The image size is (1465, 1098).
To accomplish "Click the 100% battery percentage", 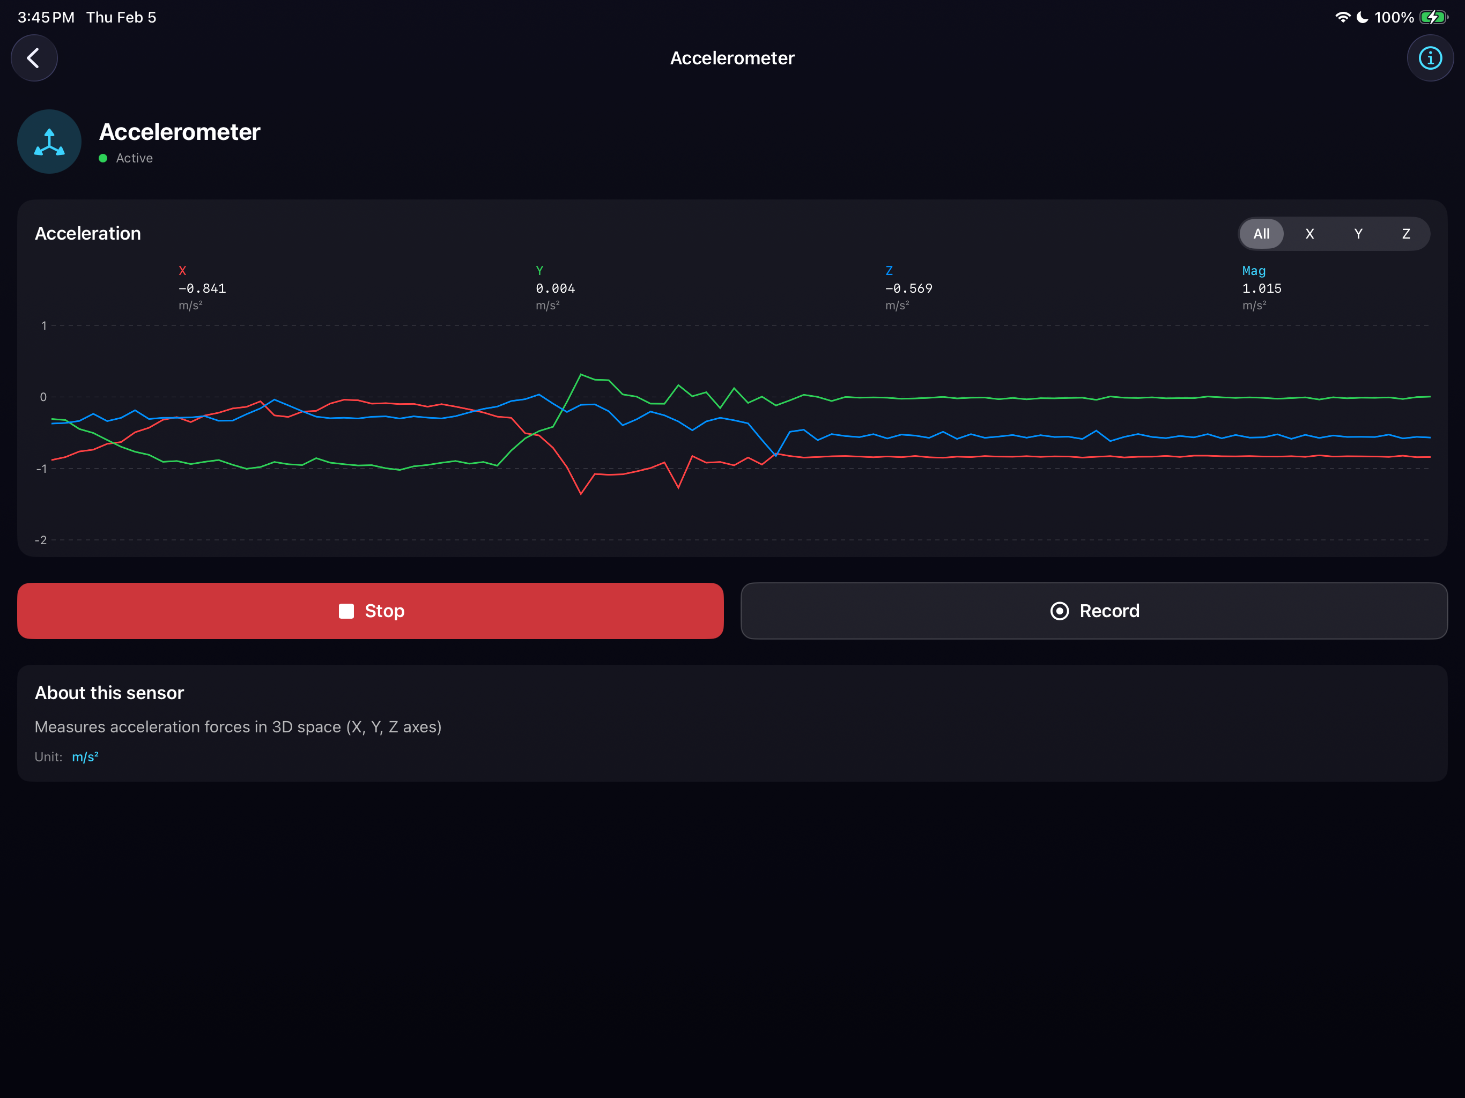I will pos(1394,17).
